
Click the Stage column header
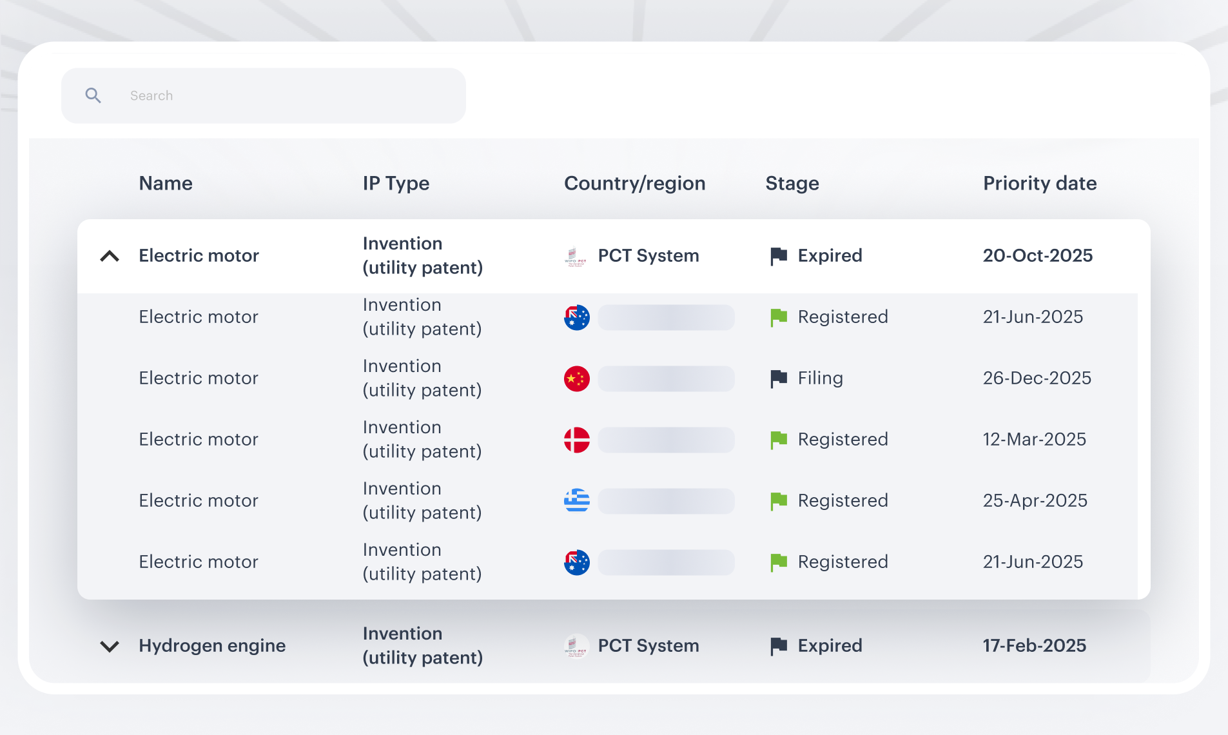(792, 183)
